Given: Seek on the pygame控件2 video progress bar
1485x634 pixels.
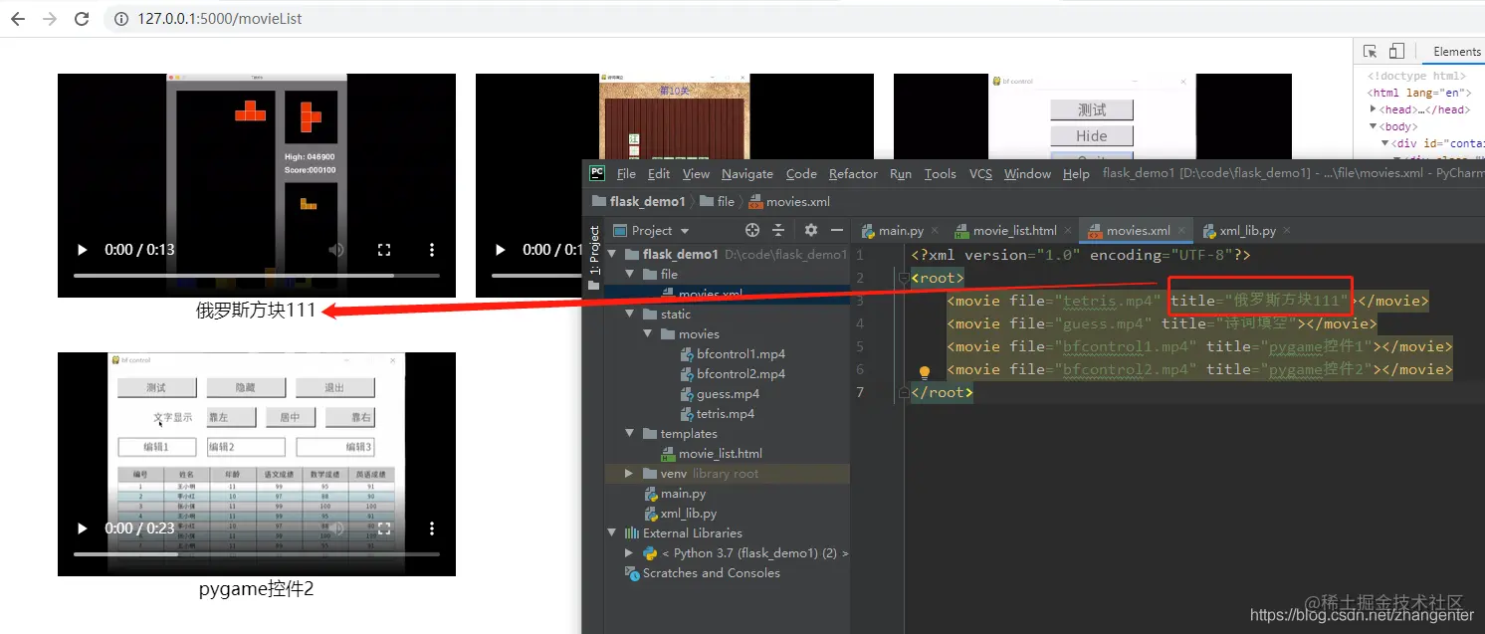Looking at the screenshot, I should 257,553.
